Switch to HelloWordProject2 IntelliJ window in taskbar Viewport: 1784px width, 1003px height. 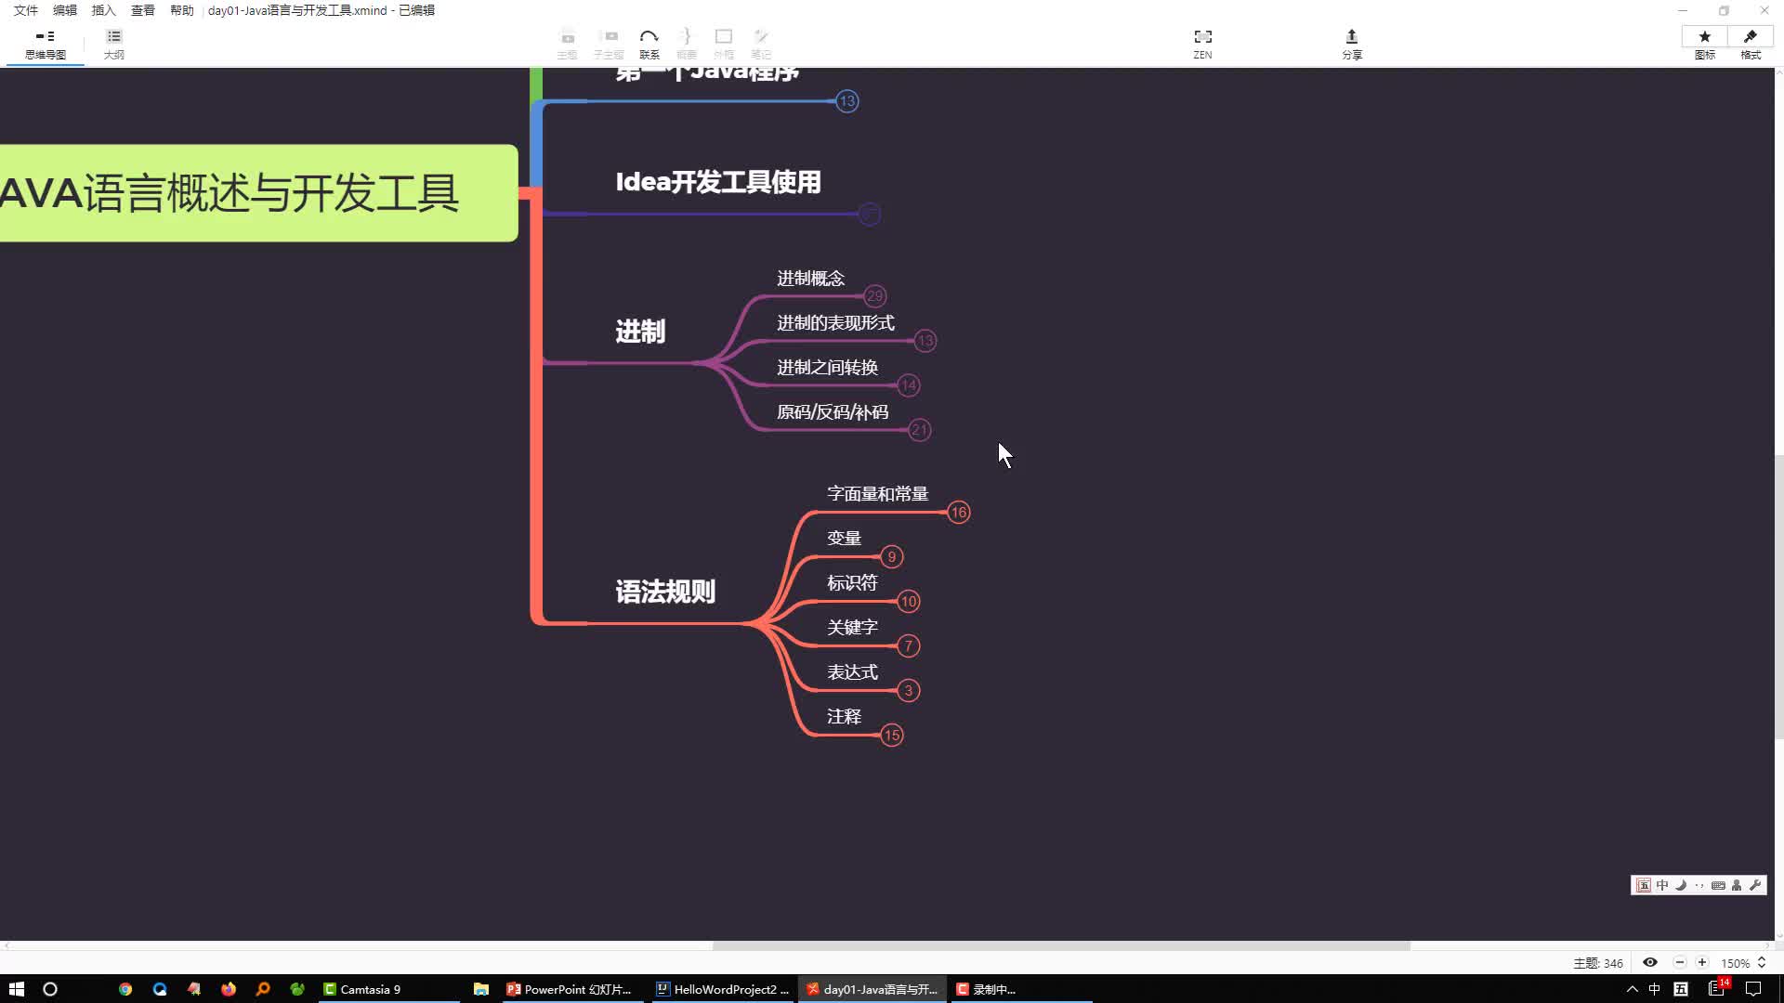coord(723,989)
